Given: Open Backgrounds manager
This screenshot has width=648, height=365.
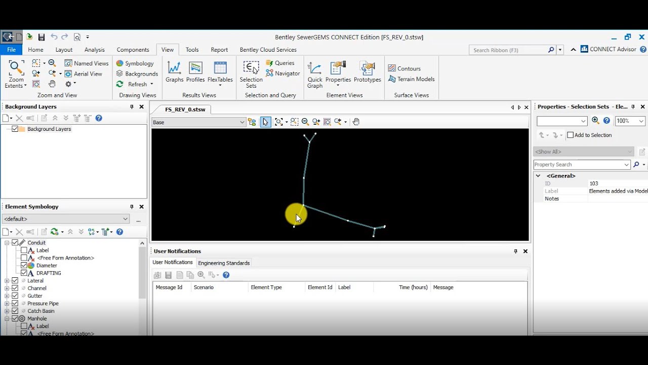Looking at the screenshot, I should pyautogui.click(x=137, y=74).
